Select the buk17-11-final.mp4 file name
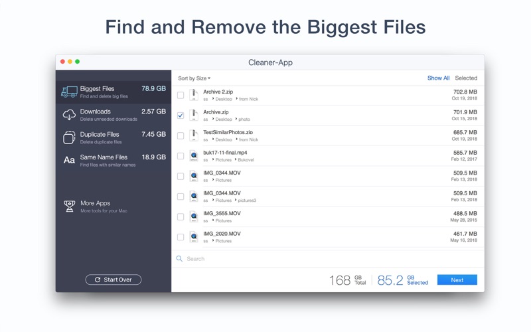531x332 pixels. (225, 153)
